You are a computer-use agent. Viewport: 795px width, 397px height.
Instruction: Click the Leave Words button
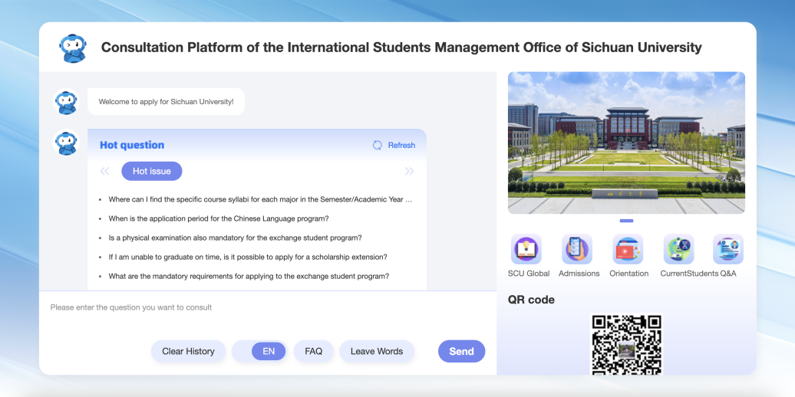[376, 351]
